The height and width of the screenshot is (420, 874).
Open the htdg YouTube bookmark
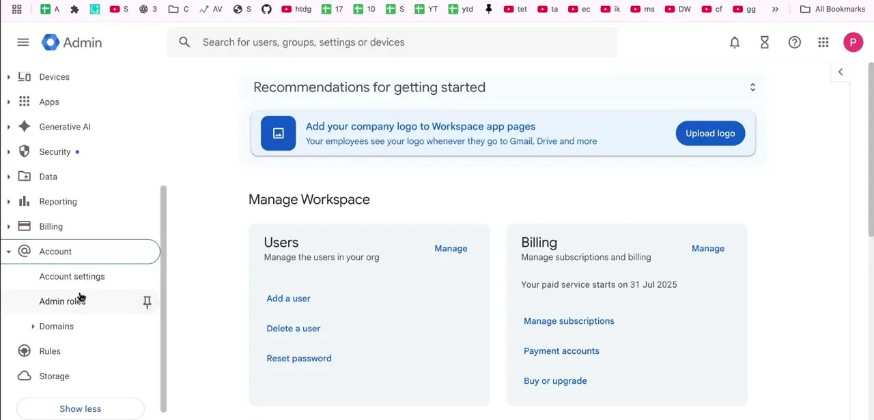tap(296, 9)
